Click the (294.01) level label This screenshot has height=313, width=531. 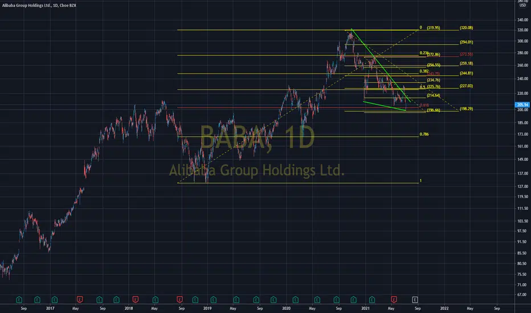point(466,42)
